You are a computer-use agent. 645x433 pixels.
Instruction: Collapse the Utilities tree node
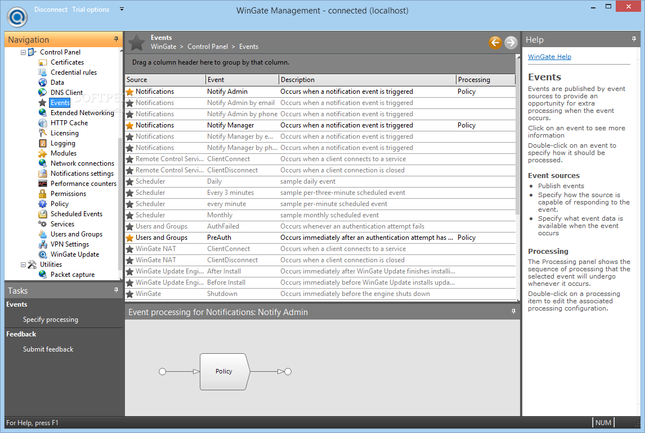(24, 265)
